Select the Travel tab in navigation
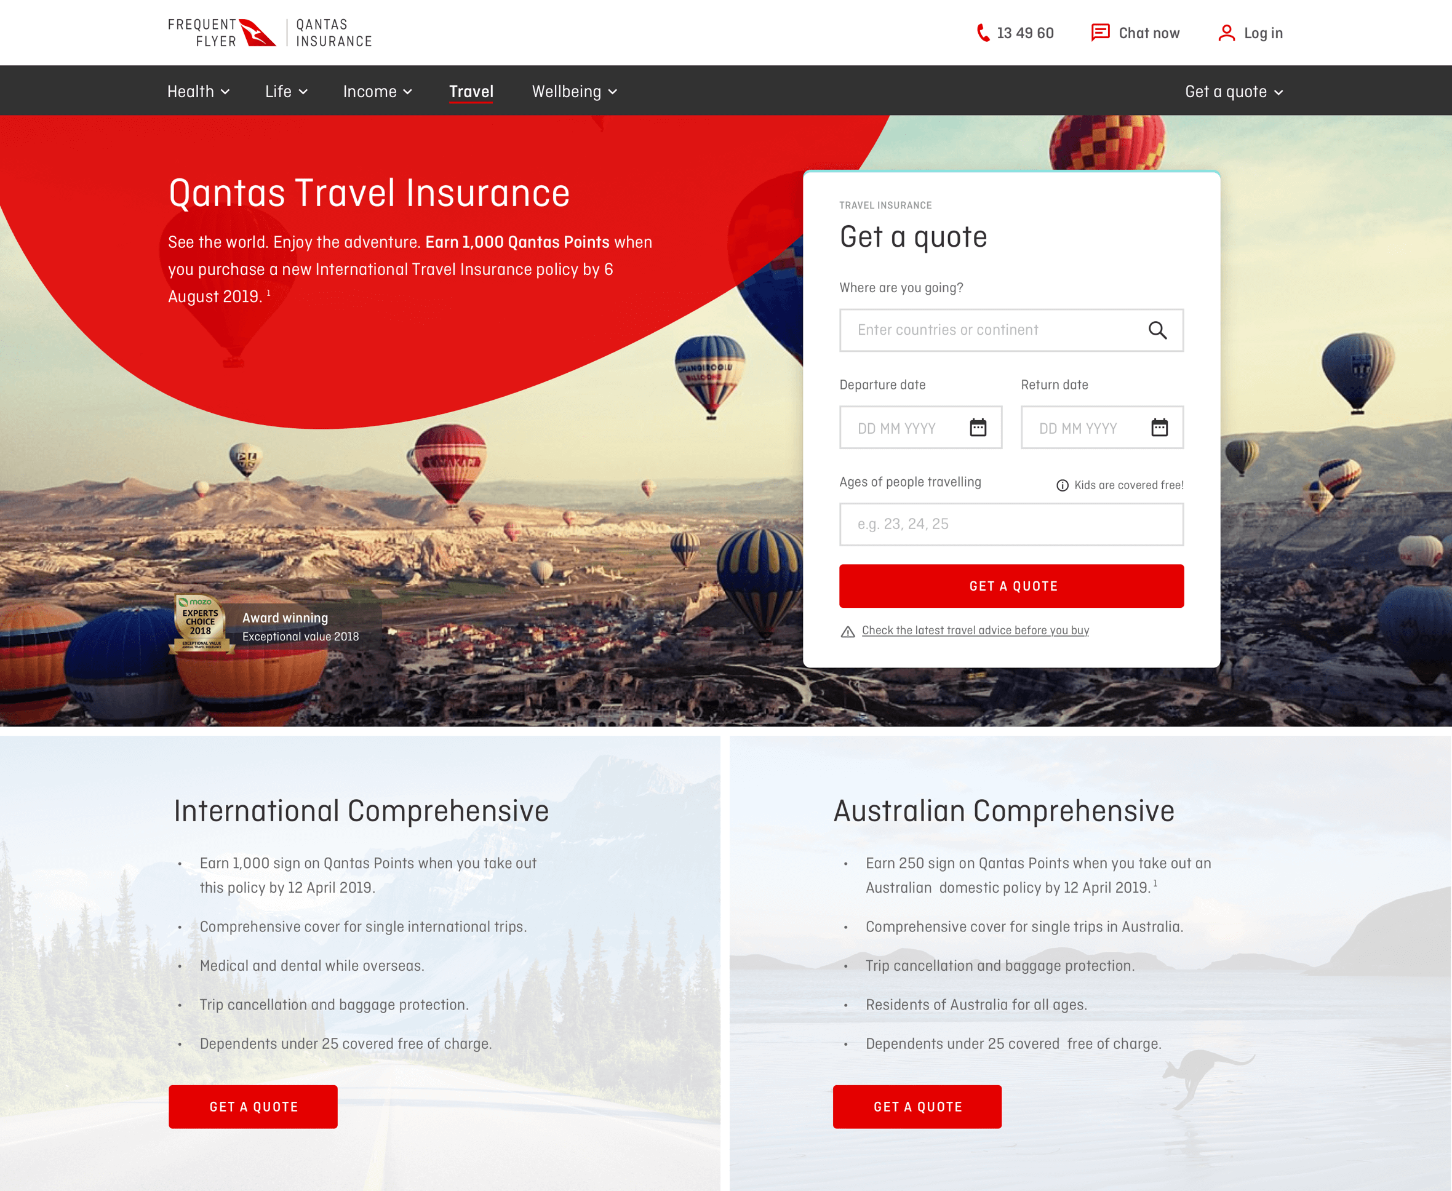Image resolution: width=1452 pixels, height=1191 pixels. [471, 90]
